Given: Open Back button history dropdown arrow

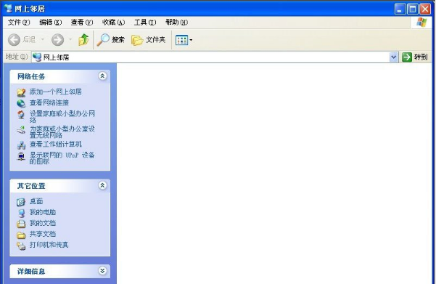Looking at the screenshot, I should point(43,39).
